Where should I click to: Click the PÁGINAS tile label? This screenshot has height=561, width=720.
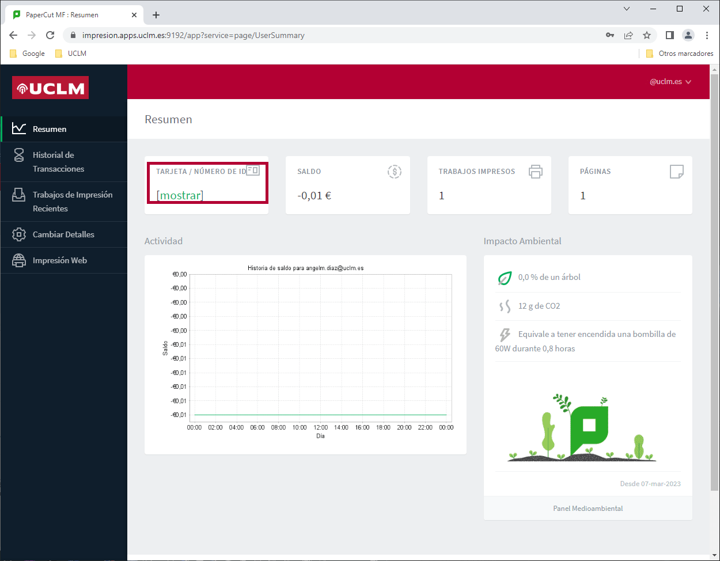tap(596, 172)
